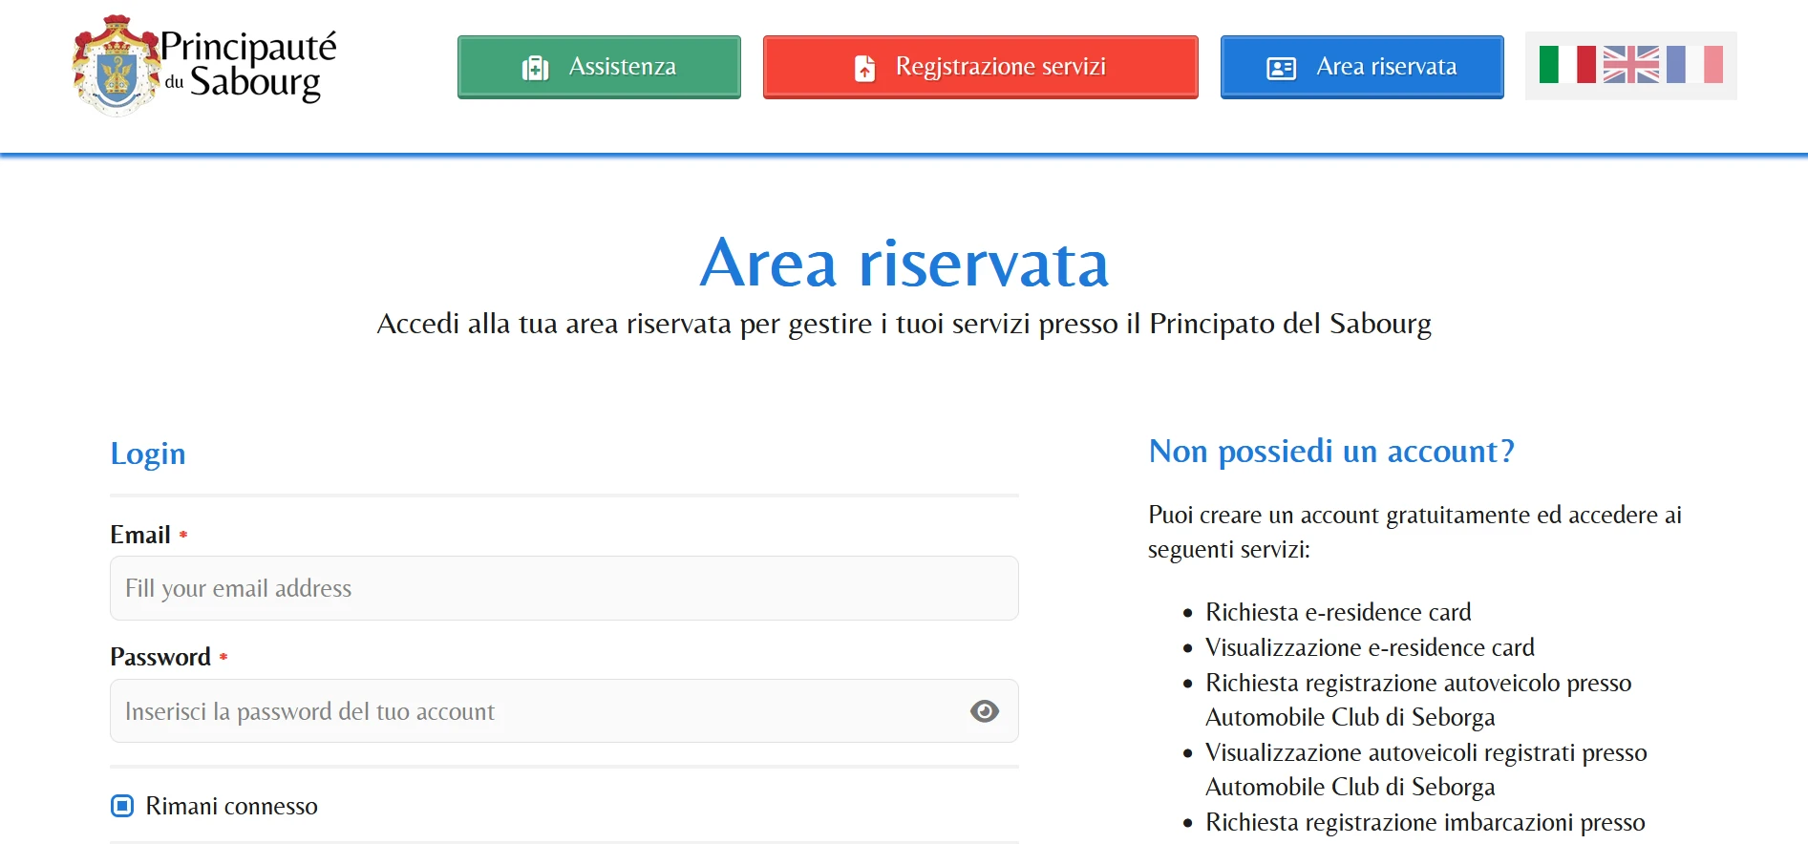
Task: Show password with the eye icon
Action: [984, 711]
